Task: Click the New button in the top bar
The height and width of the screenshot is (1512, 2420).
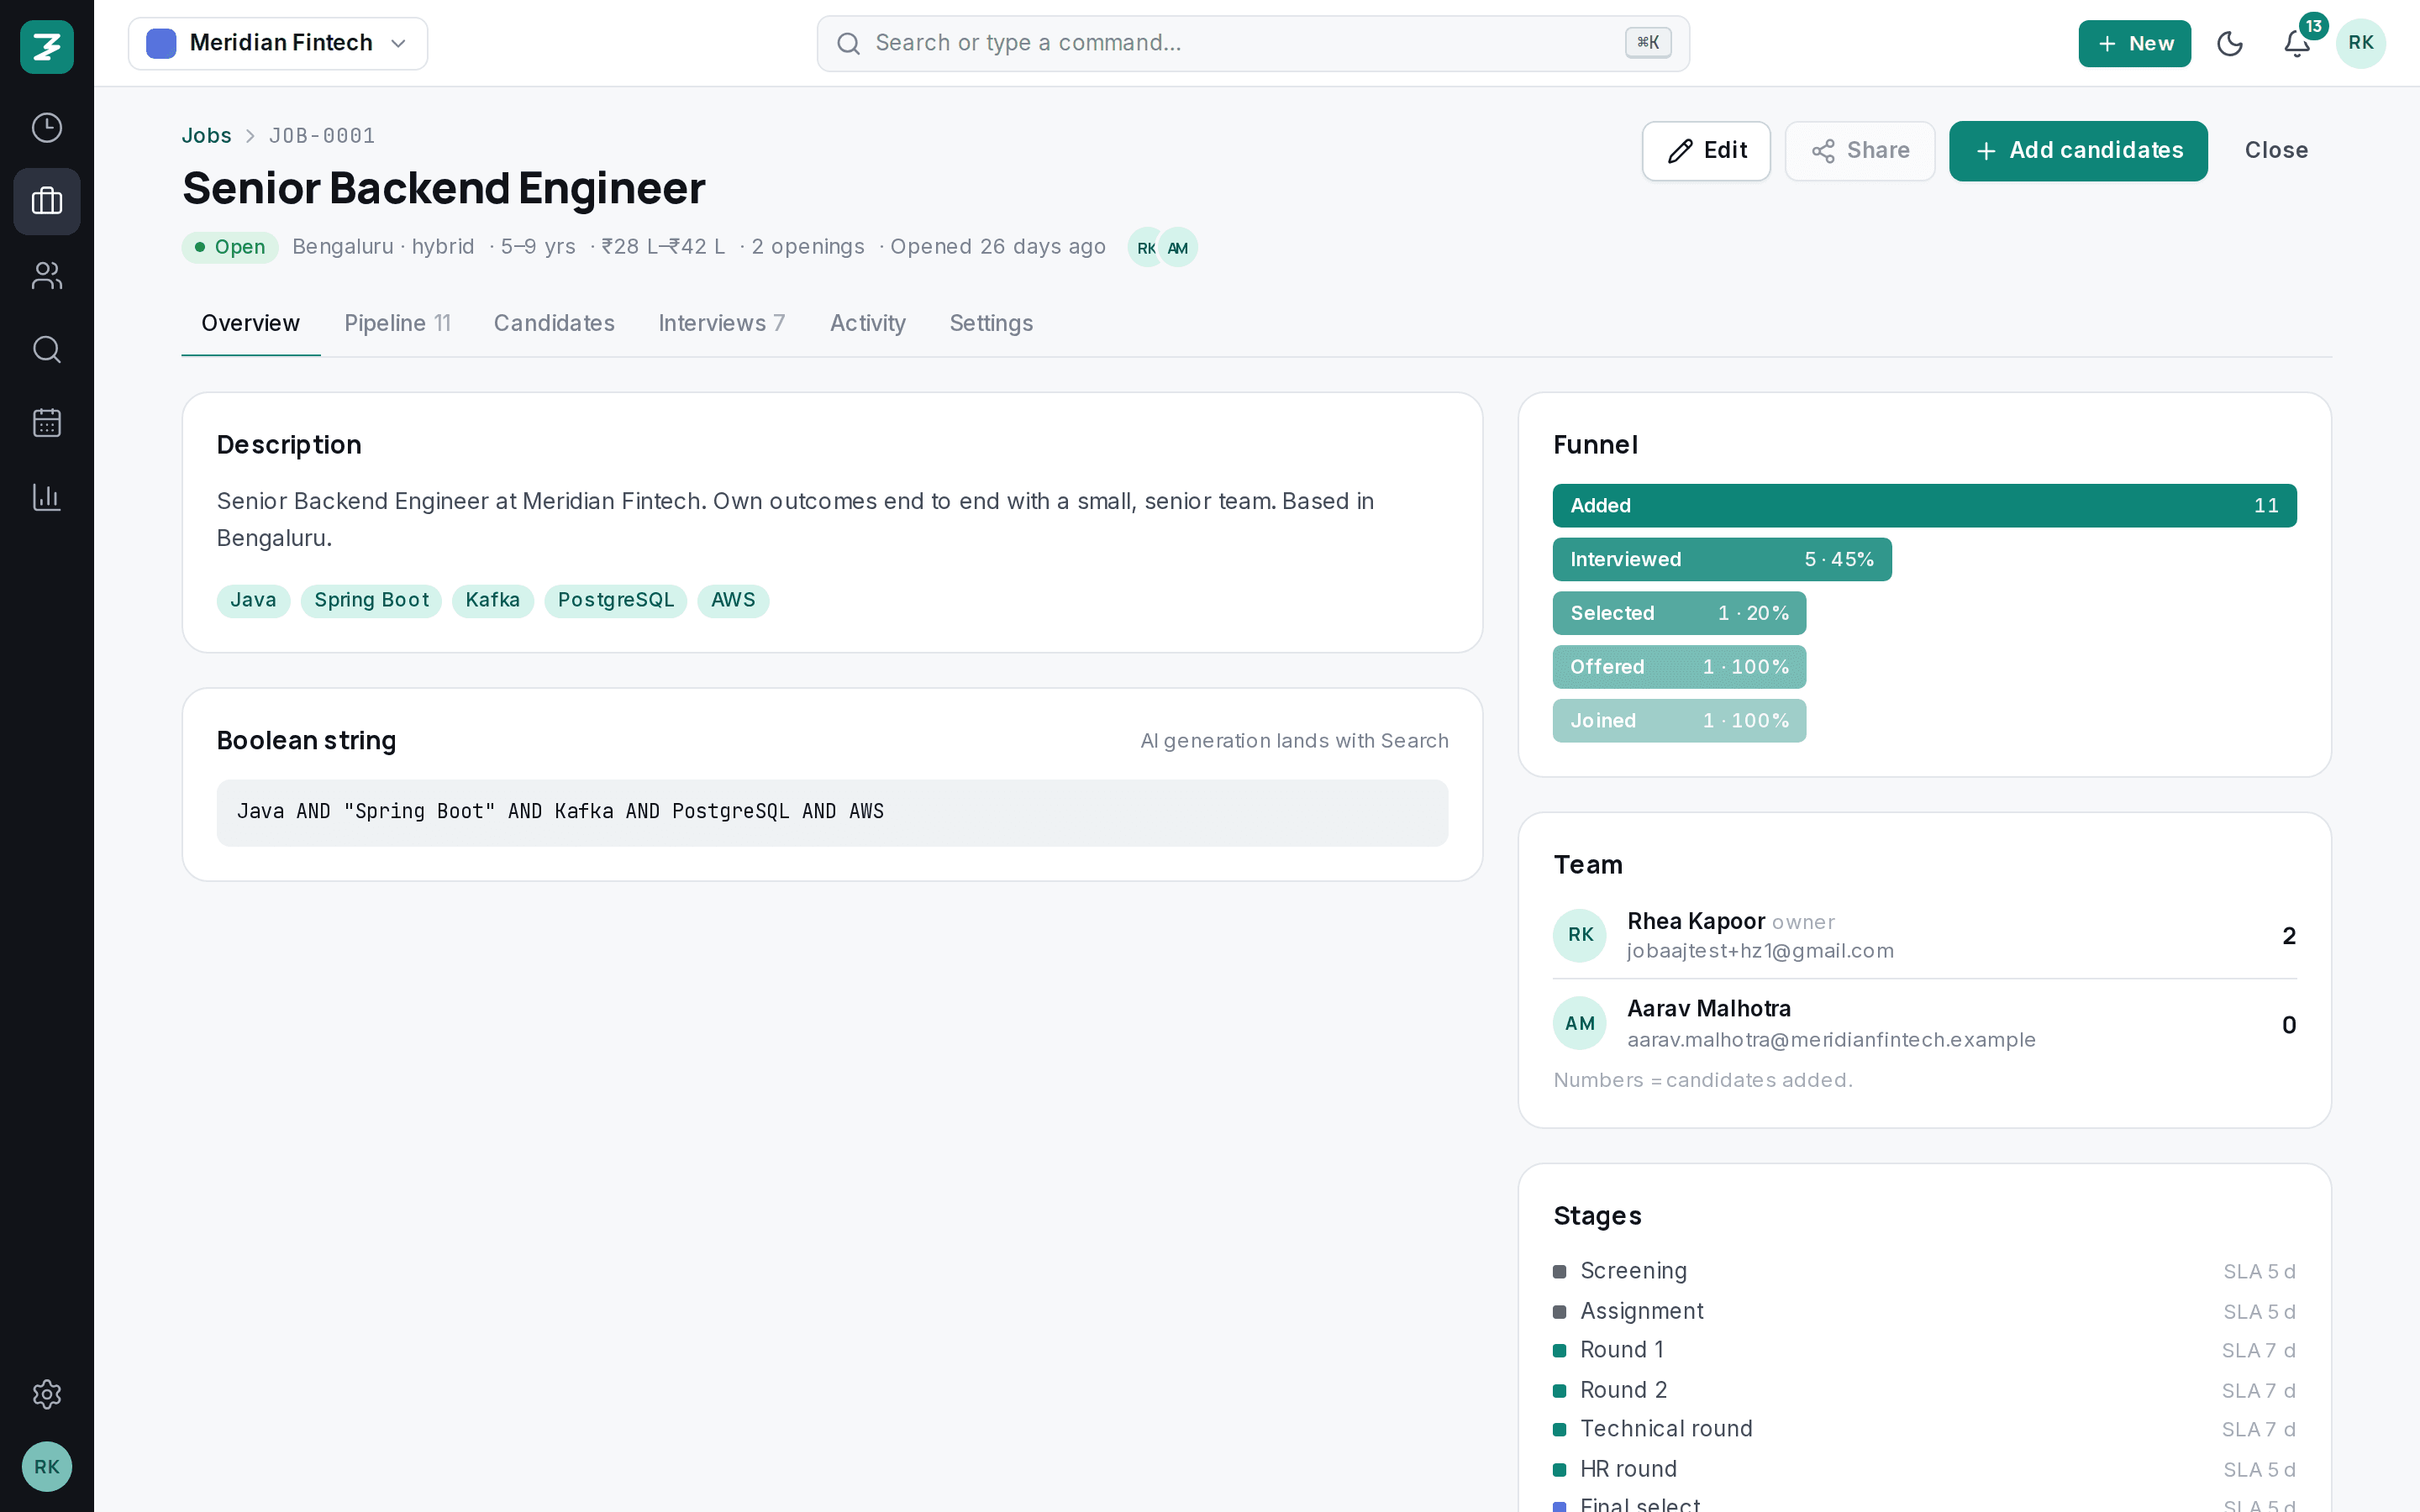Action: pos(2134,43)
